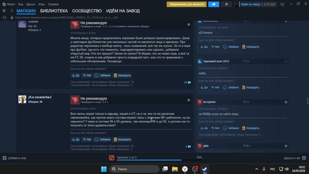Select the МАГАЗИН tab
Image resolution: width=309 pixels, height=174 pixels.
click(x=26, y=11)
